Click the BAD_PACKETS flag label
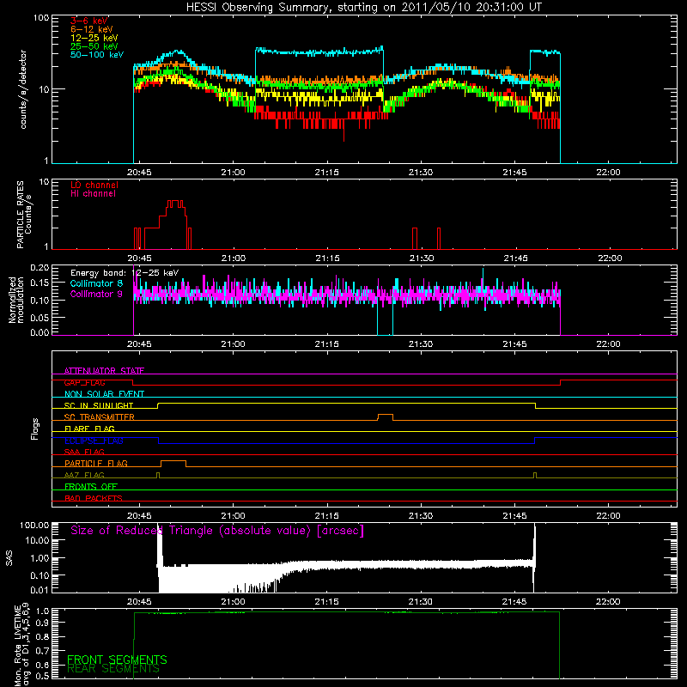Image resolution: width=687 pixels, height=687 pixels. [x=94, y=498]
